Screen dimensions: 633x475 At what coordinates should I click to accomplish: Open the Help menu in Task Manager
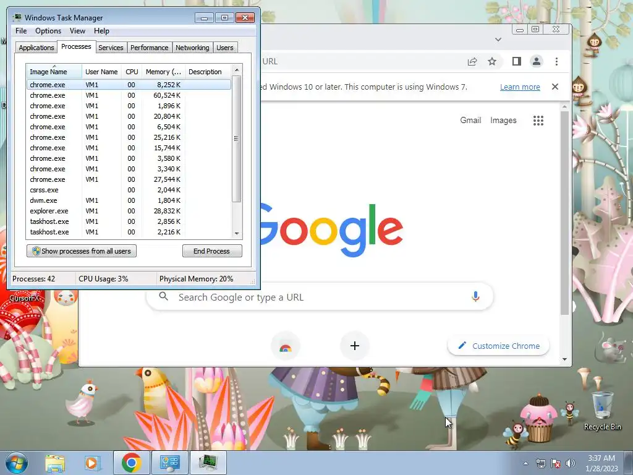click(x=101, y=31)
